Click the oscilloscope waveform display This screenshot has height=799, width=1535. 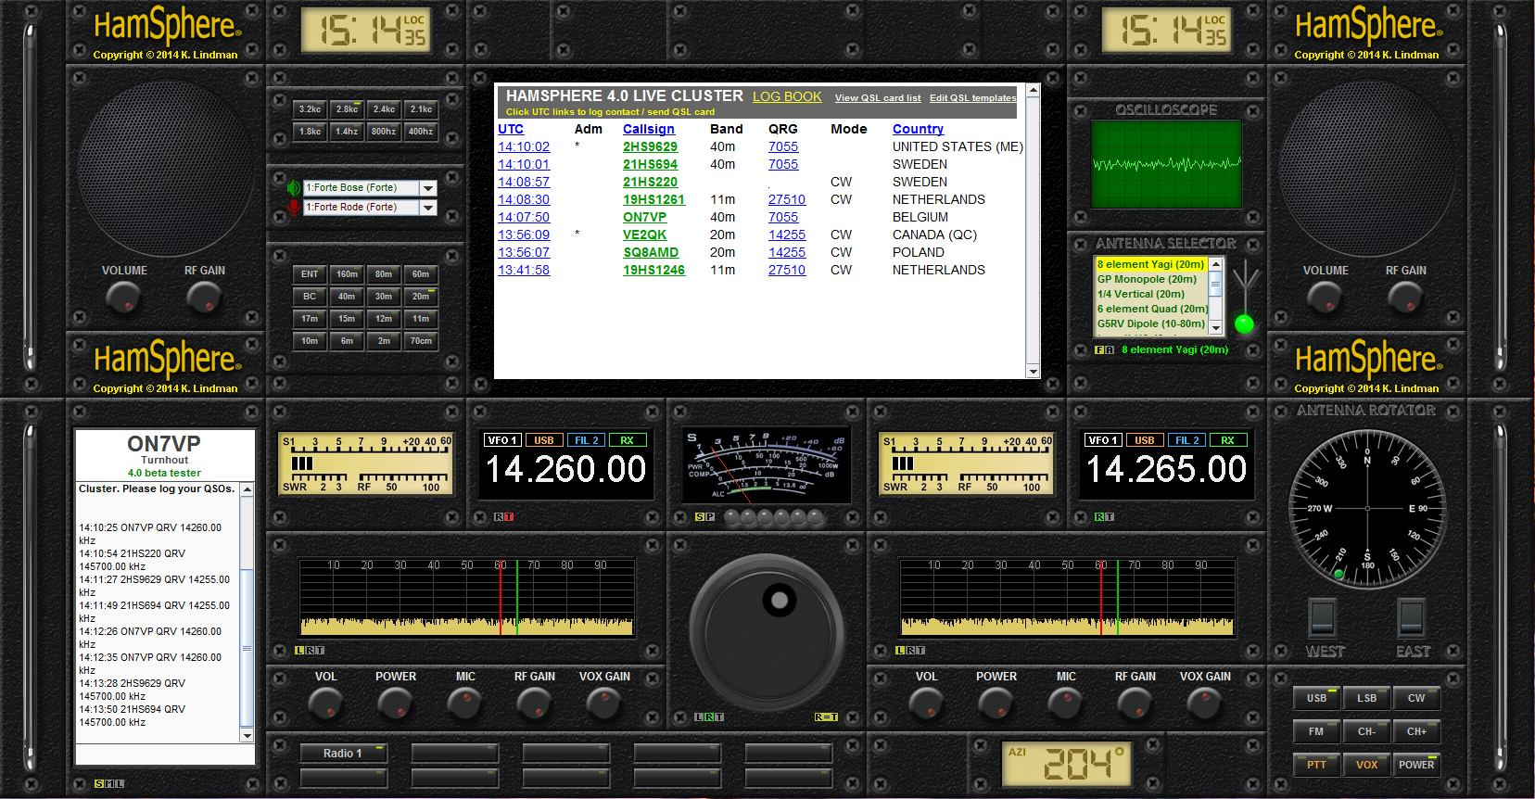(1166, 164)
